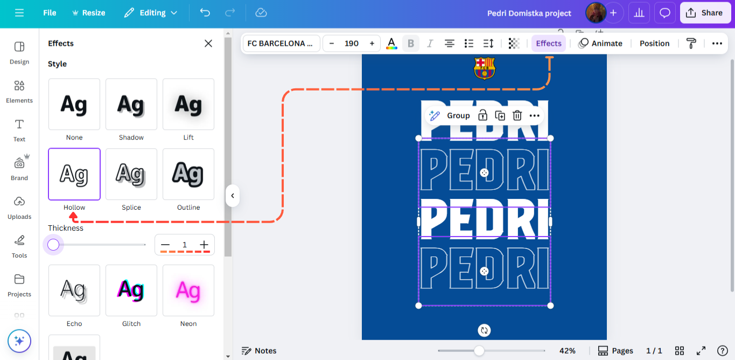This screenshot has height=360, width=735.
Task: Click the Thickness slider handle
Action: [53, 245]
